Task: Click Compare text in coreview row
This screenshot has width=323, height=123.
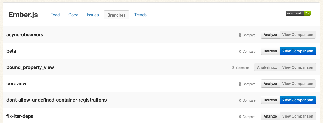Action: [x=249, y=84]
